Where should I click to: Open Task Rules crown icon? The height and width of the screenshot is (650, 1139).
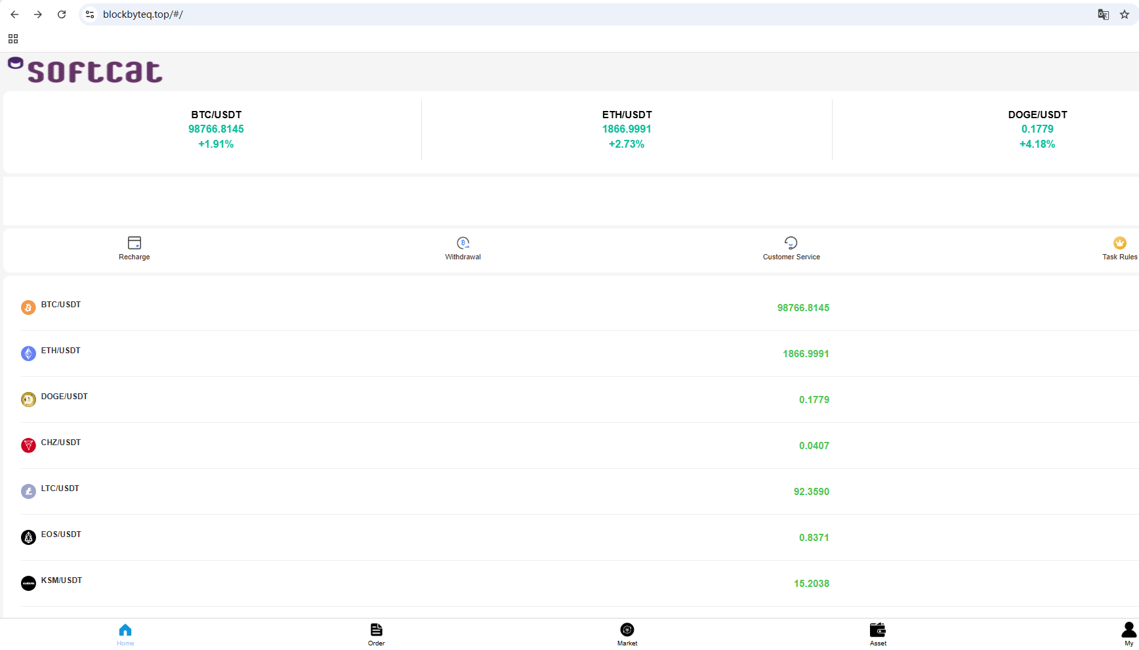coord(1119,243)
